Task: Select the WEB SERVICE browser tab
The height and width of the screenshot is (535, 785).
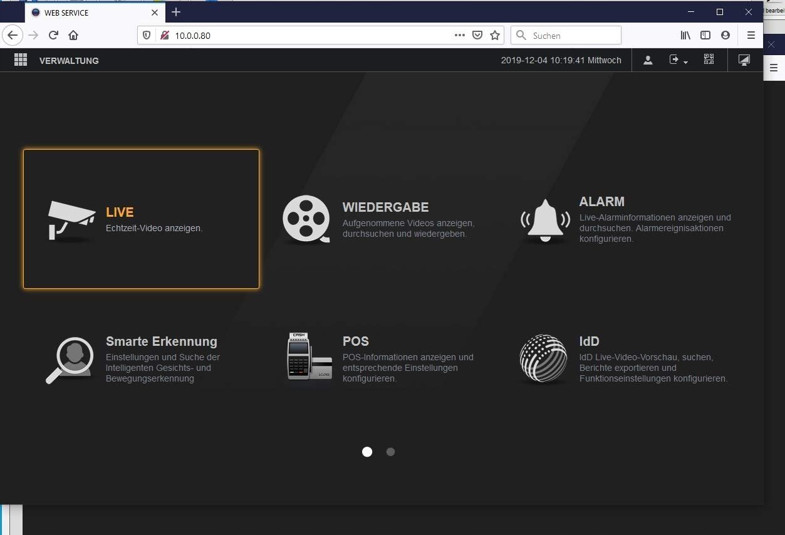Action: click(x=88, y=13)
